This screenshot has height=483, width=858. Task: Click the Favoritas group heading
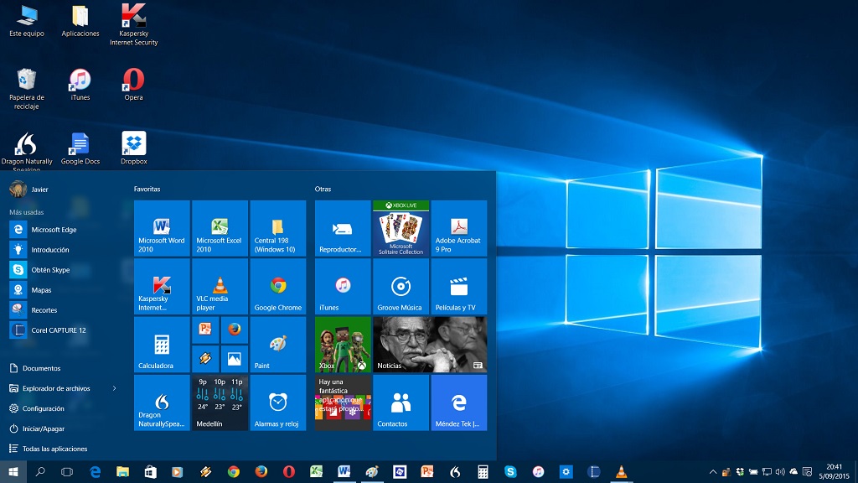tap(147, 189)
